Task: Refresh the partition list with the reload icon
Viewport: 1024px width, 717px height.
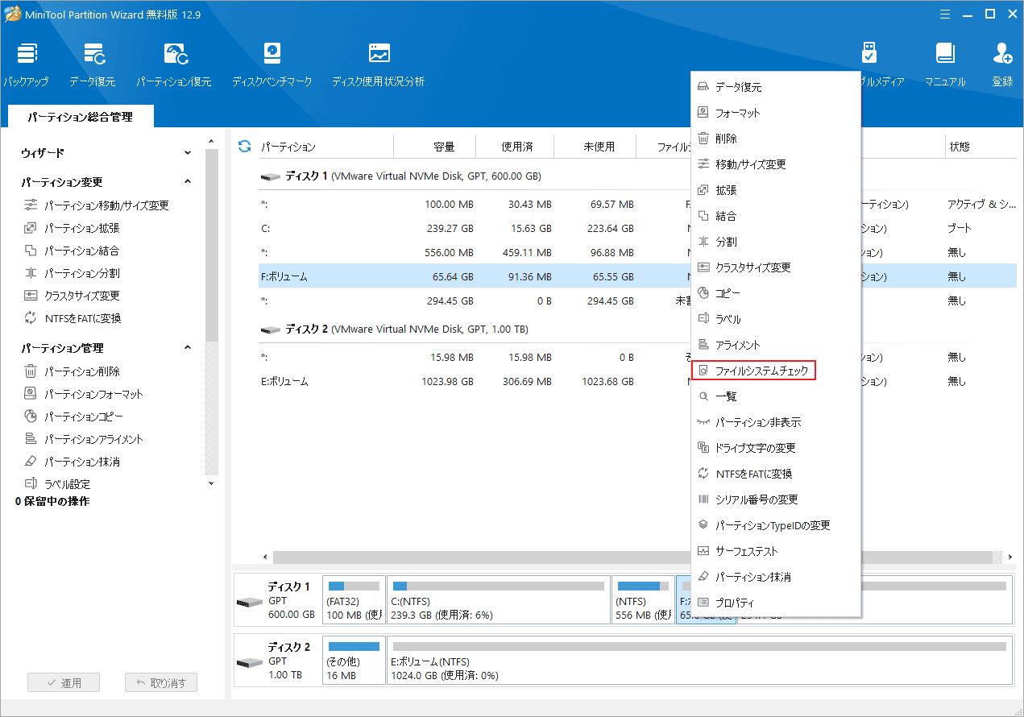Action: 244,147
